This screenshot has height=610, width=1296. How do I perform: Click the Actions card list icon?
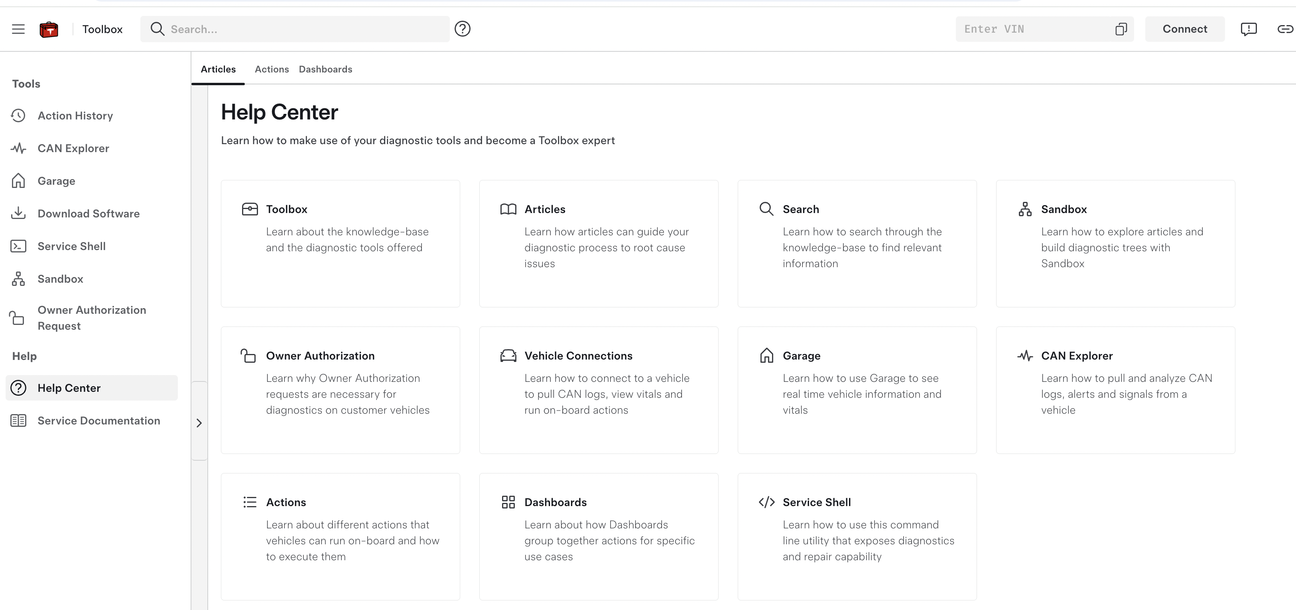pyautogui.click(x=250, y=502)
